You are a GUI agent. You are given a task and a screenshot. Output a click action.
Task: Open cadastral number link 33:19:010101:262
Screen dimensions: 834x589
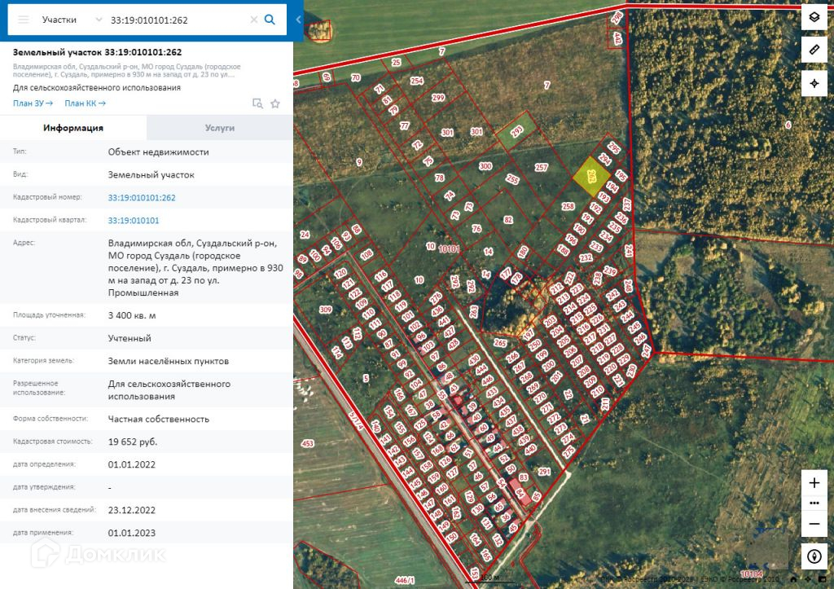[x=142, y=197]
